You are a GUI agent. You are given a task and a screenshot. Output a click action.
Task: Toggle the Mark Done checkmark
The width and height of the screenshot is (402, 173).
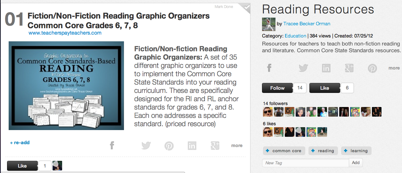pyautogui.click(x=245, y=7)
